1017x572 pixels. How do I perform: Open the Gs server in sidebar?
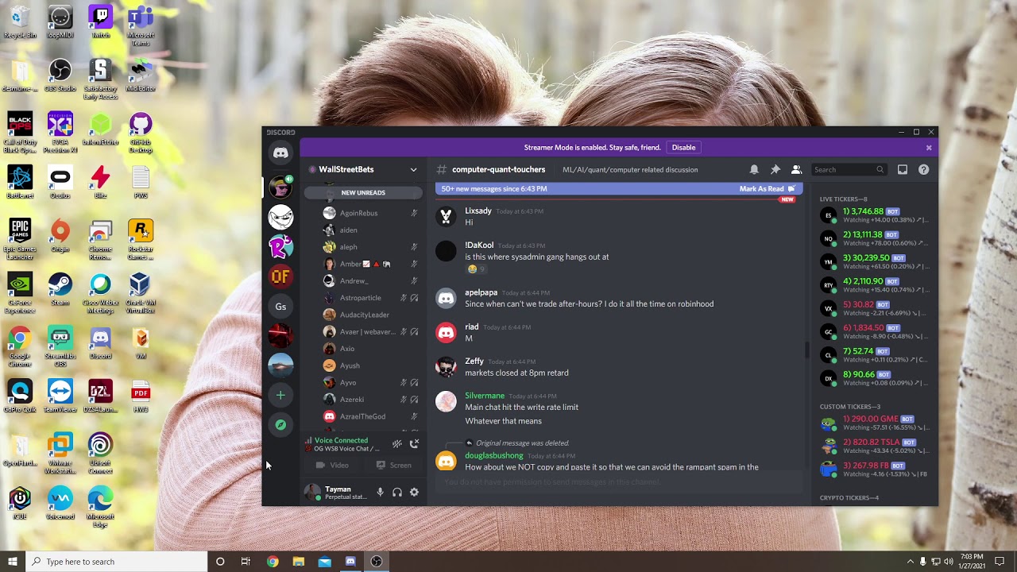[x=280, y=307]
